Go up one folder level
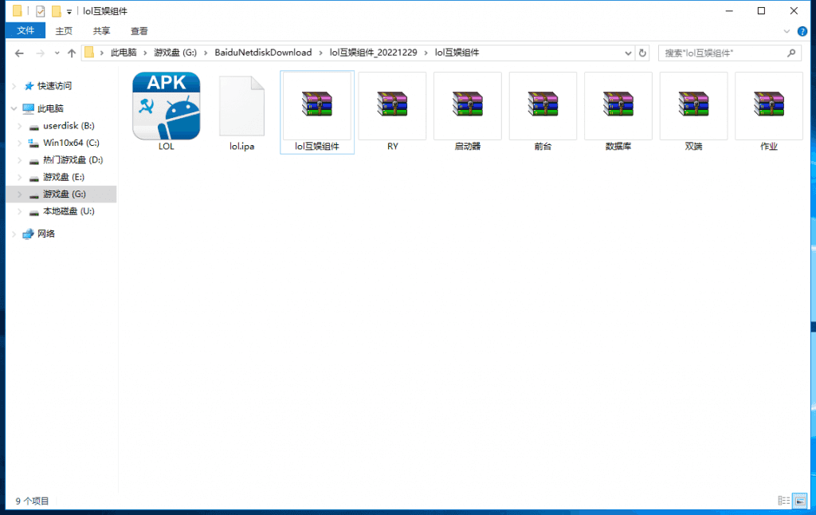816x515 pixels. click(x=72, y=53)
